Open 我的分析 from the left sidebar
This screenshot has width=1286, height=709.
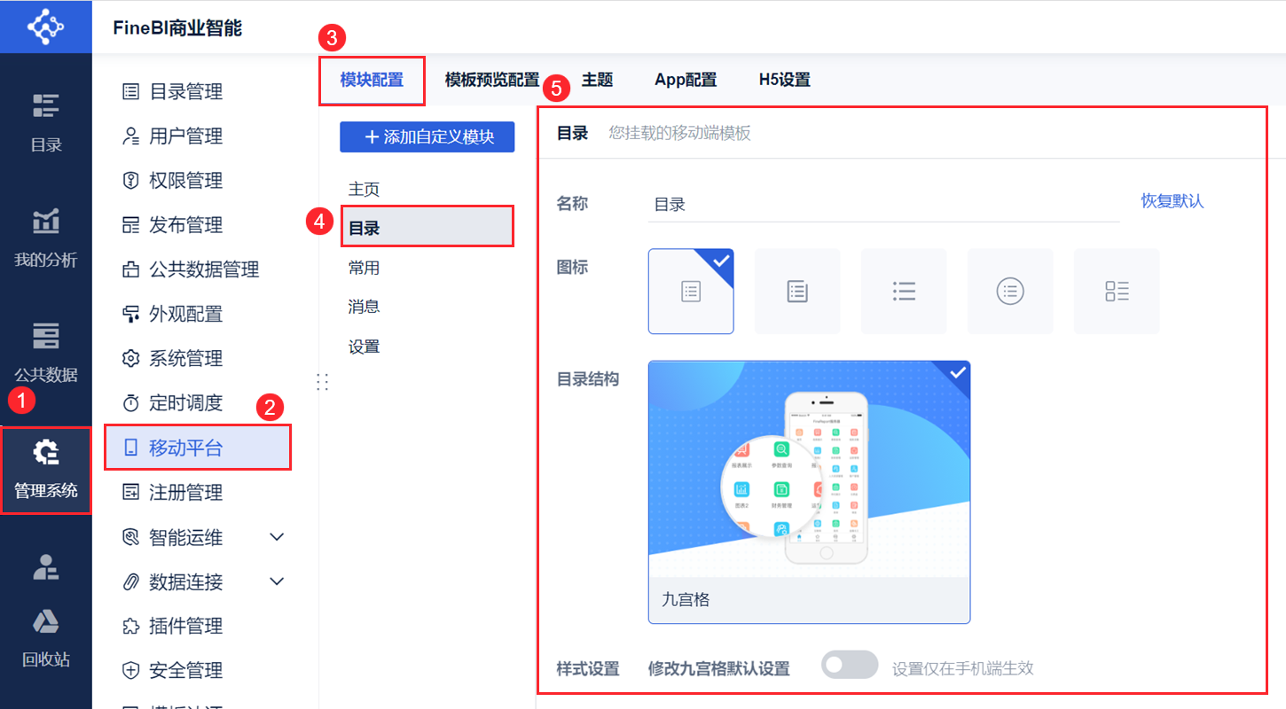(45, 235)
